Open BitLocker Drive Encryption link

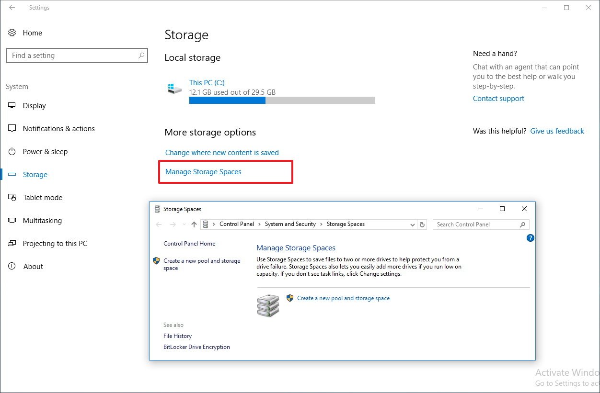[x=196, y=347]
